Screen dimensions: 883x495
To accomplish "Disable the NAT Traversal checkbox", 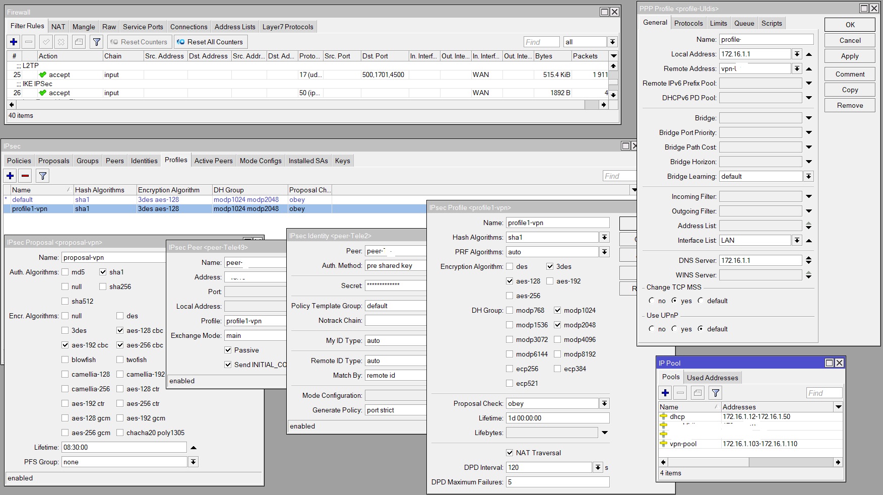I will tap(510, 453).
